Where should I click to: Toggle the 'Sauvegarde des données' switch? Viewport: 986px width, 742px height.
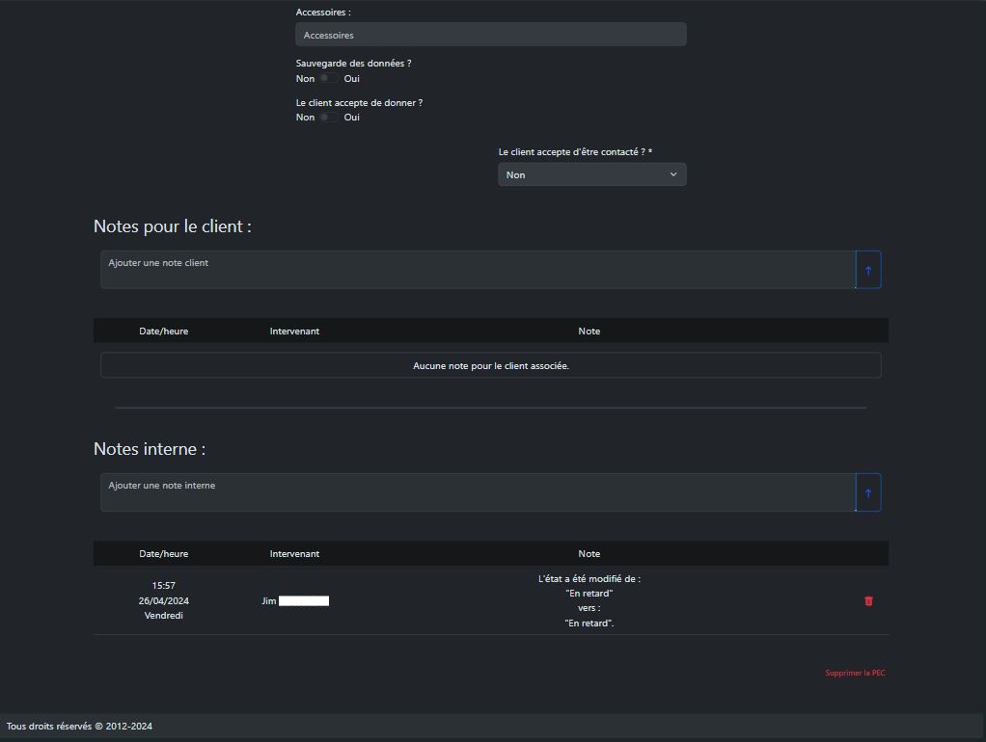(x=329, y=78)
